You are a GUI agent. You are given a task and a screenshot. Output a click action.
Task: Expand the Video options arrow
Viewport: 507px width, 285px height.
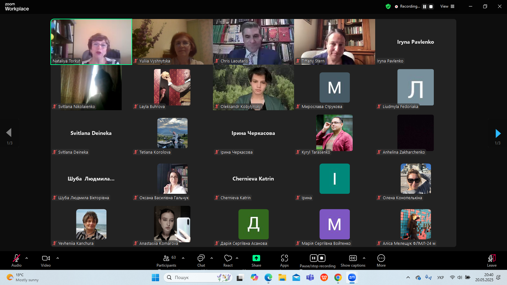(58, 258)
